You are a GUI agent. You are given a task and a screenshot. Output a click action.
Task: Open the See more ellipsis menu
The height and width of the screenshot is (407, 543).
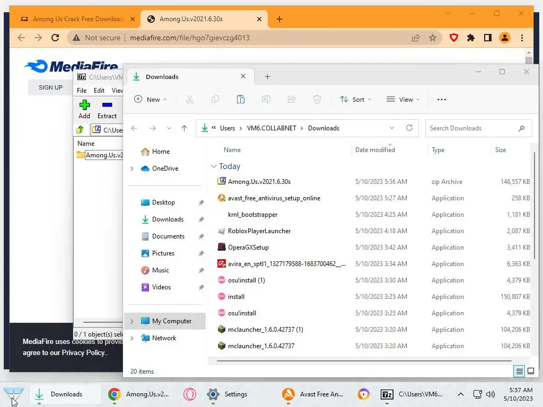pos(442,99)
